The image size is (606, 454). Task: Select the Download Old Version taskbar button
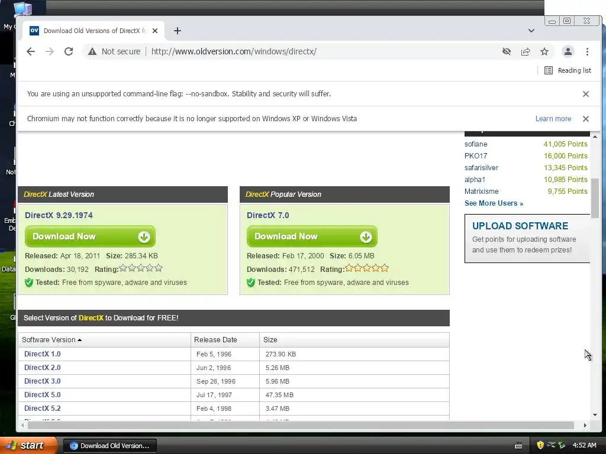tap(109, 446)
